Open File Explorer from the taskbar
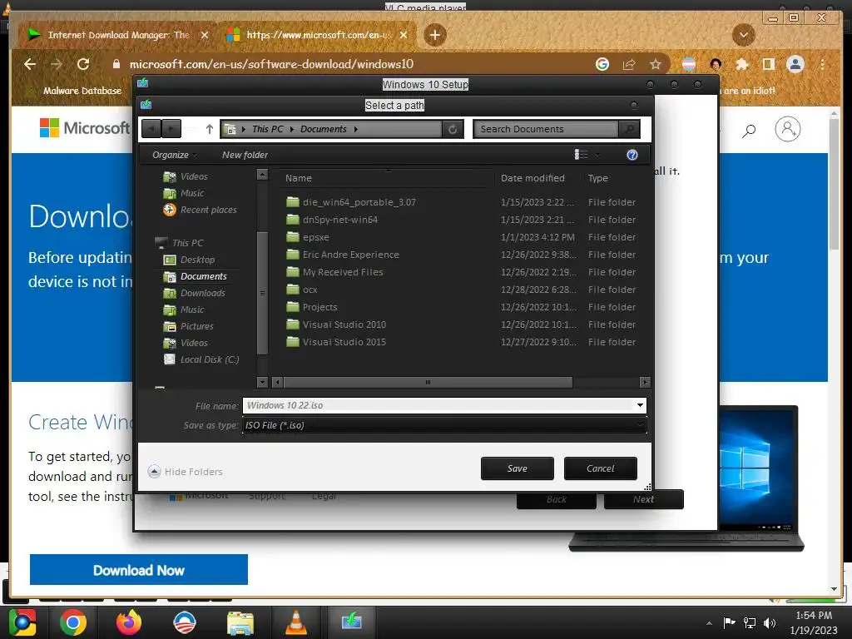 click(x=240, y=622)
